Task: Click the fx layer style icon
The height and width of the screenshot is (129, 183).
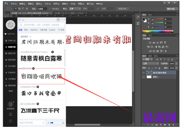Action: coord(153,125)
